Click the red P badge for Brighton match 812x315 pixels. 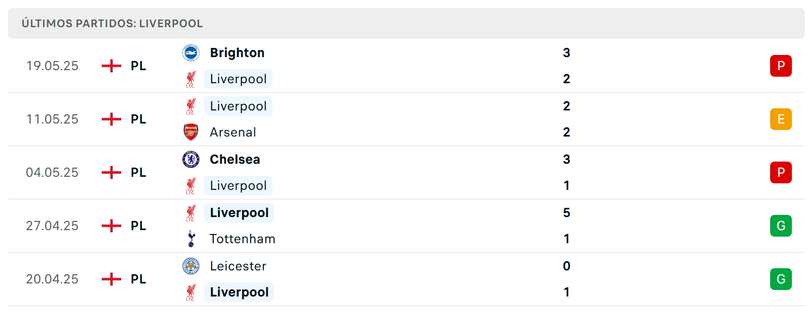coord(781,66)
